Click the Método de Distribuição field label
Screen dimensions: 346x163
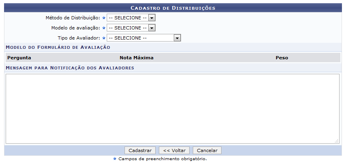[73, 18]
